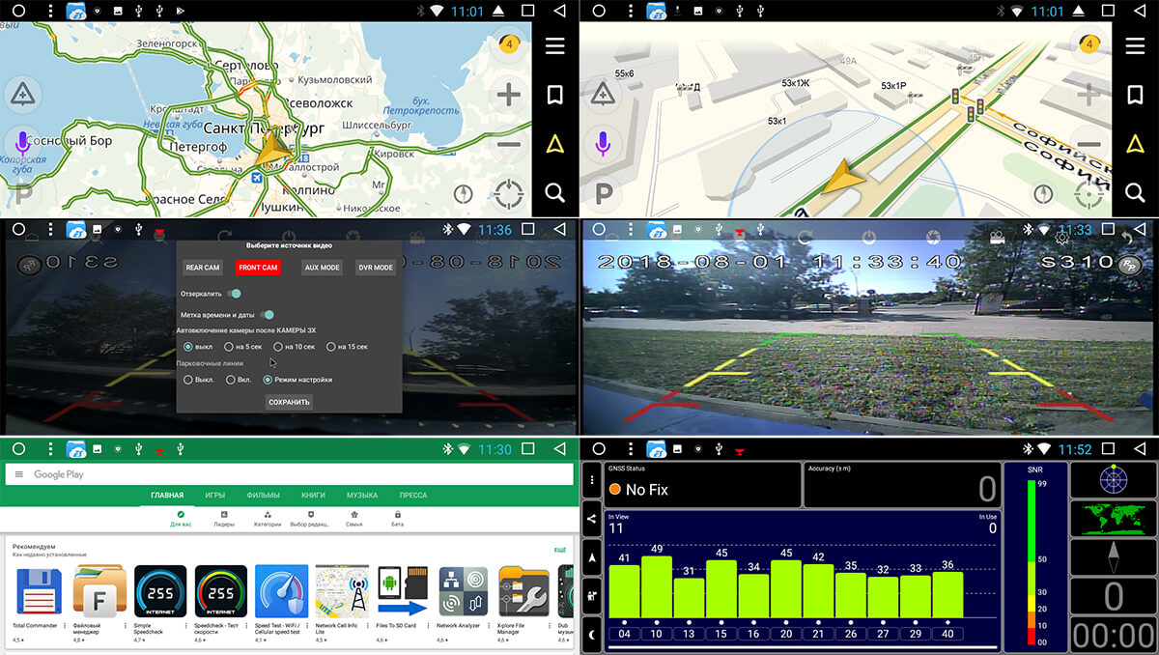Viewport: 1159px width, 655px height.
Task: Switch to the ИГРЫ tab
Action: [214, 496]
